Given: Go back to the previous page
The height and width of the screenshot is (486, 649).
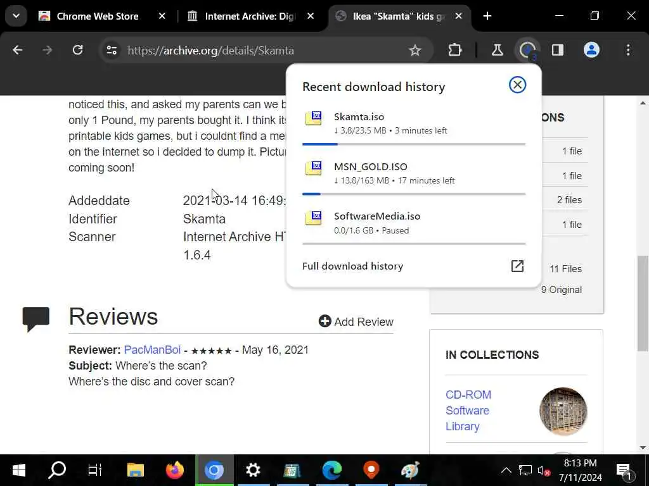Looking at the screenshot, I should (x=17, y=51).
